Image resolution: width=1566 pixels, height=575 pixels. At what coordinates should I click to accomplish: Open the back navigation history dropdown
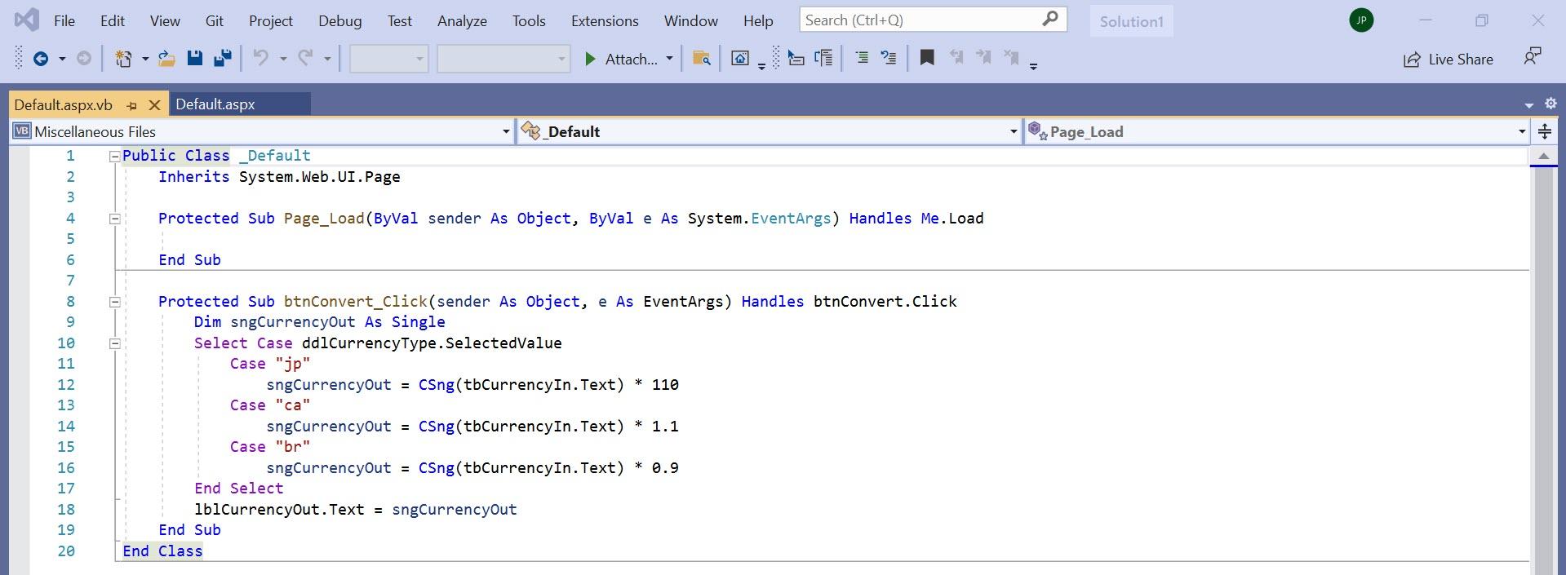click(62, 60)
